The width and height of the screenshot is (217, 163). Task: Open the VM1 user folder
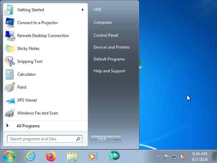pos(97,10)
